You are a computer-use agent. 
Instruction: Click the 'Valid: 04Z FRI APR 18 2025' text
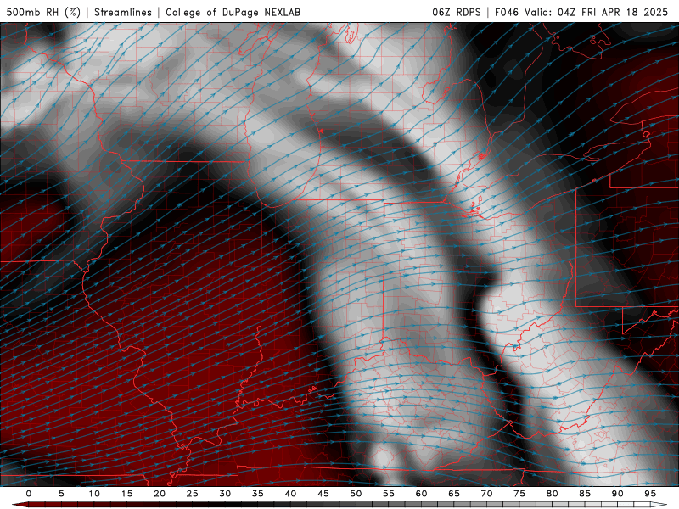[597, 12]
